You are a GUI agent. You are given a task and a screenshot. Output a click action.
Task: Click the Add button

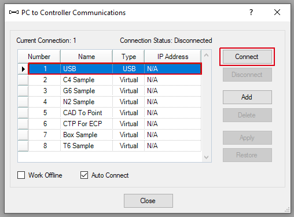[x=247, y=97]
